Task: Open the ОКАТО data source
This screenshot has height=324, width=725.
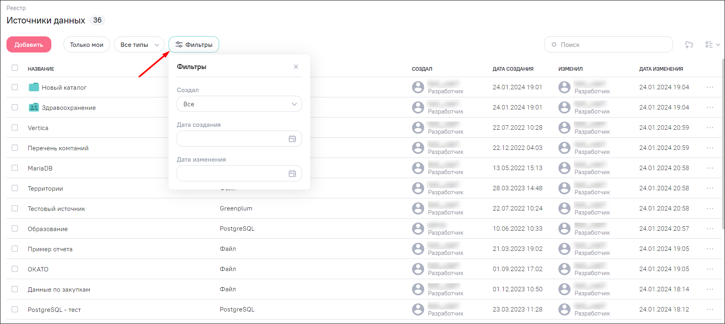Action: 38,269
